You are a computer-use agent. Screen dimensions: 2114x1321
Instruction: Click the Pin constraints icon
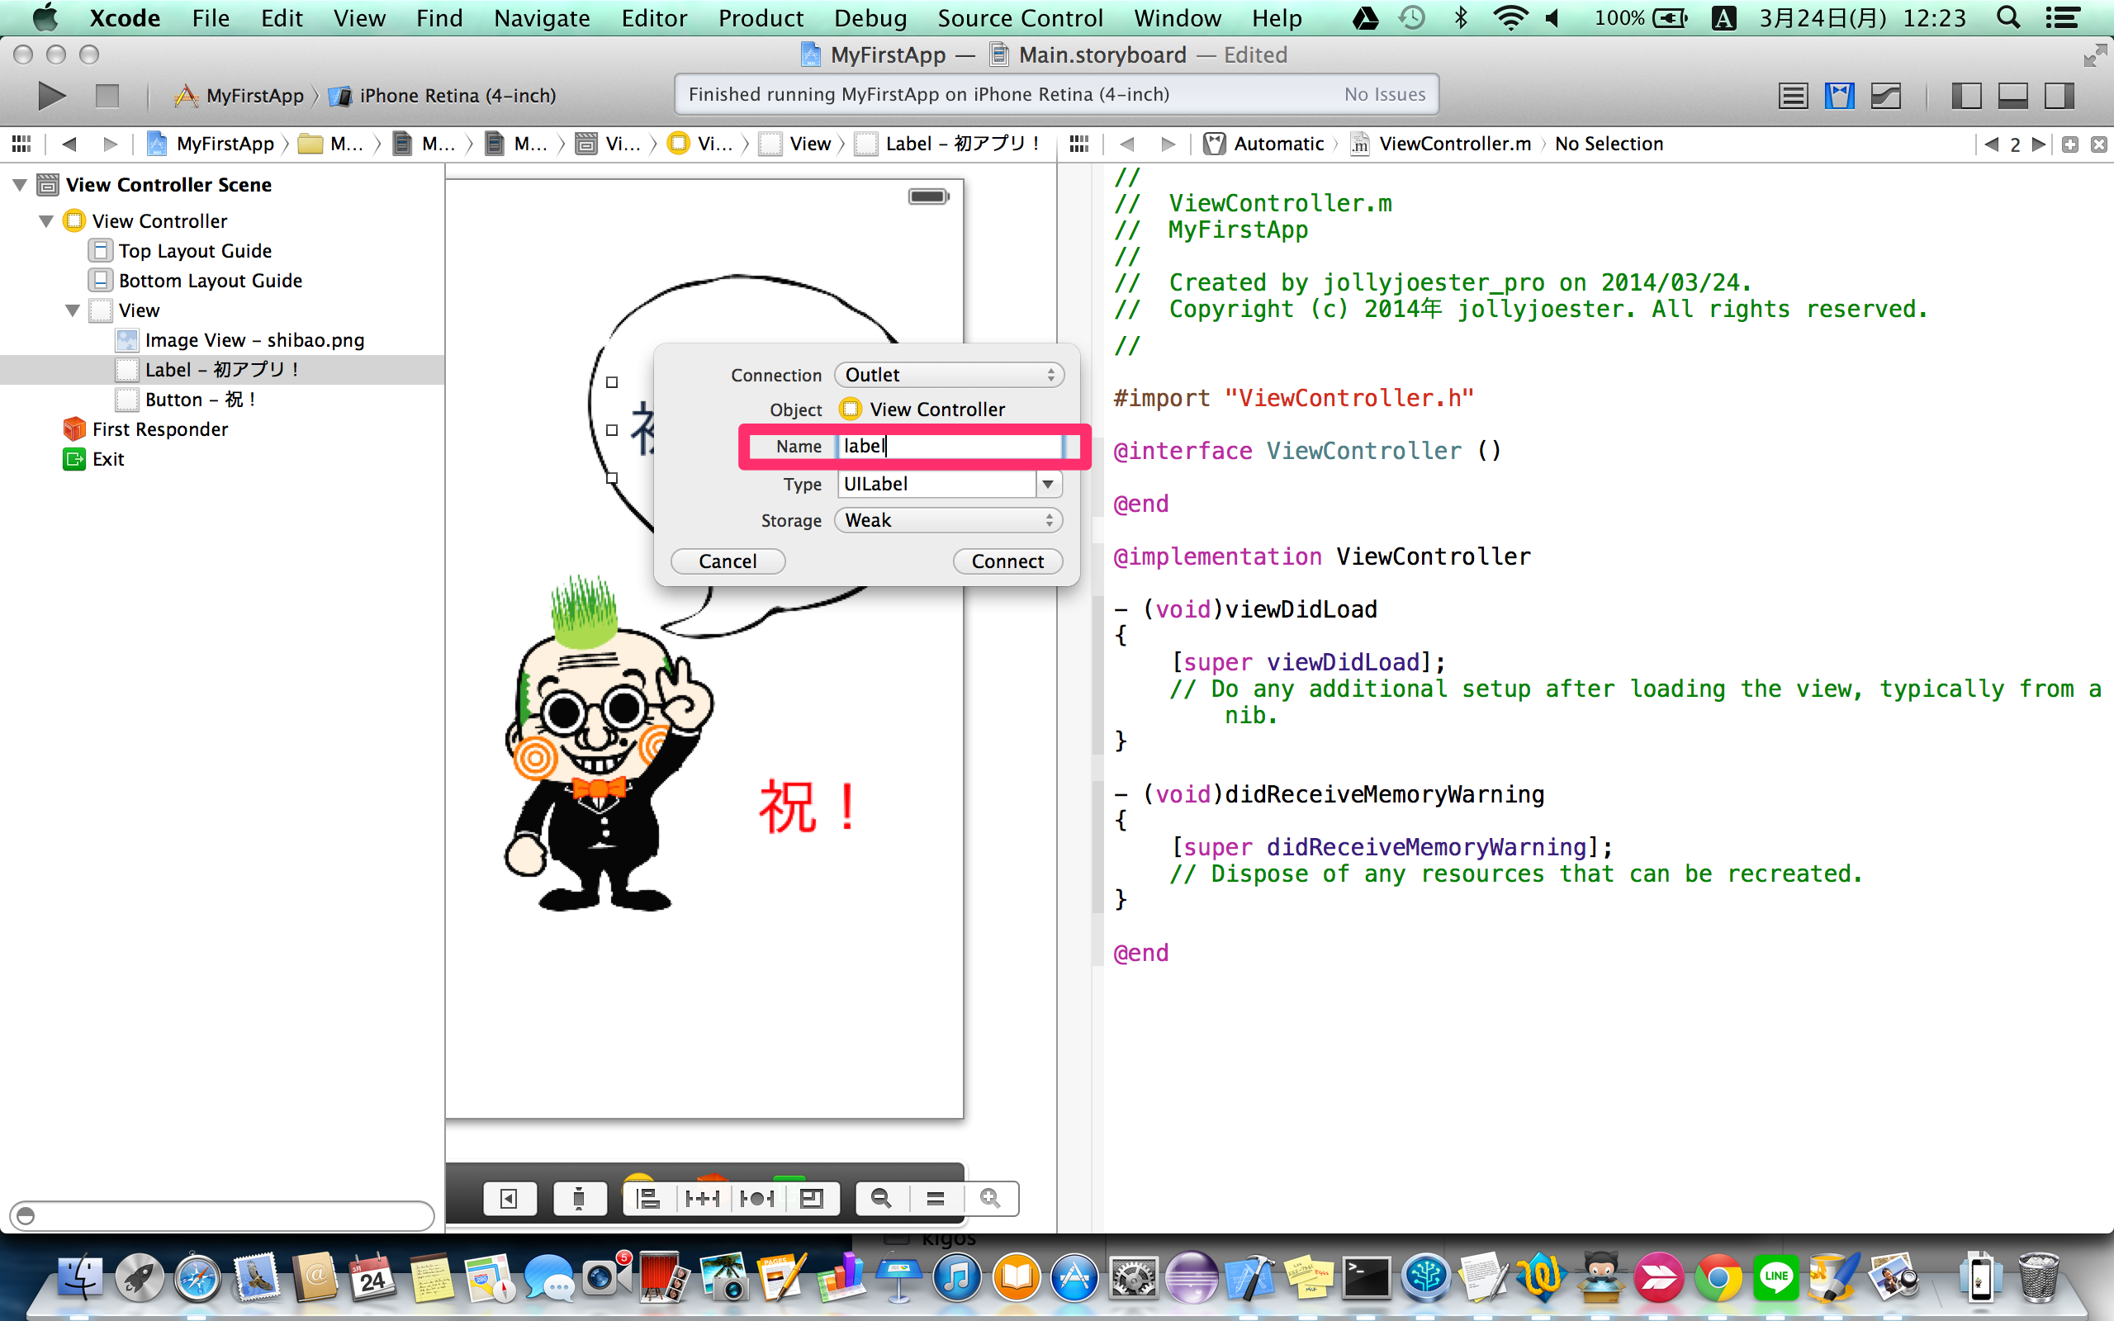pyautogui.click(x=703, y=1198)
